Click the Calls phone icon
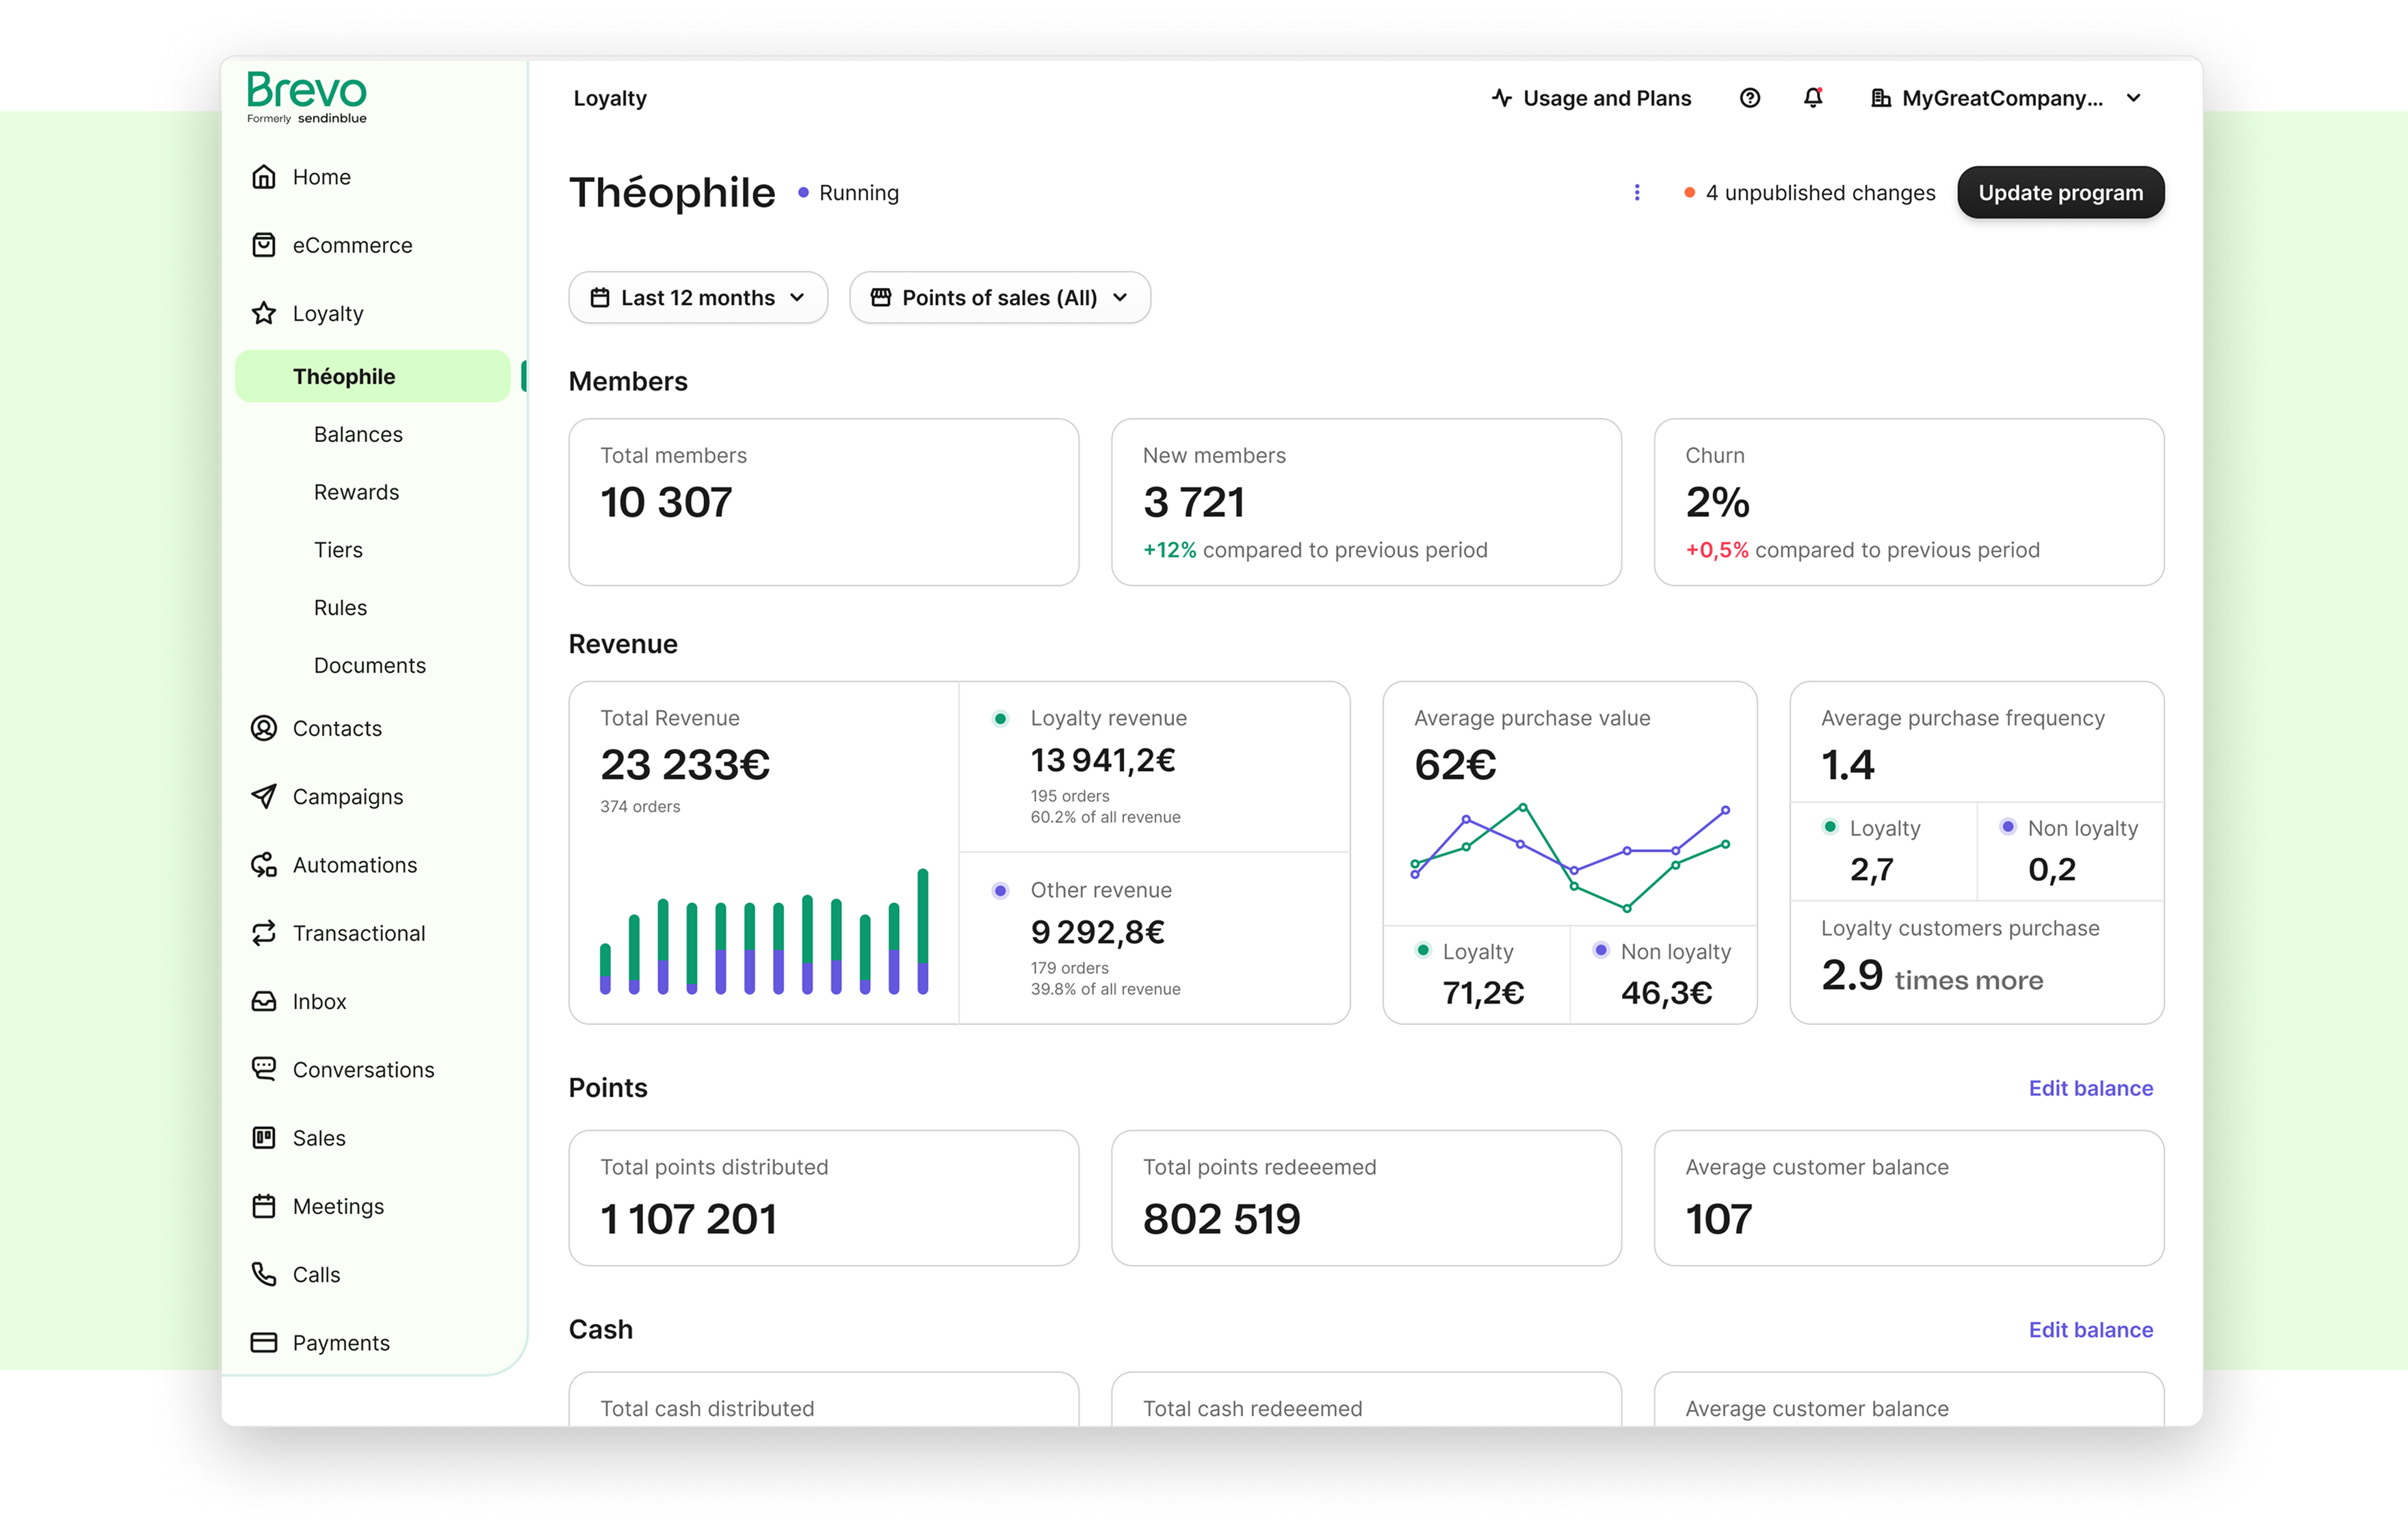 pyautogui.click(x=263, y=1274)
